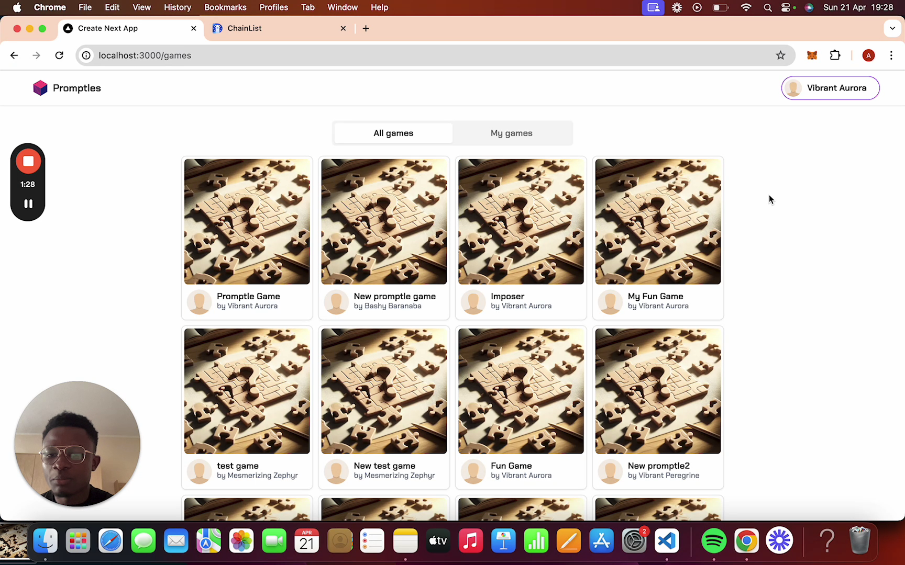Open the Apple menu
Image resolution: width=905 pixels, height=565 pixels.
(x=17, y=7)
